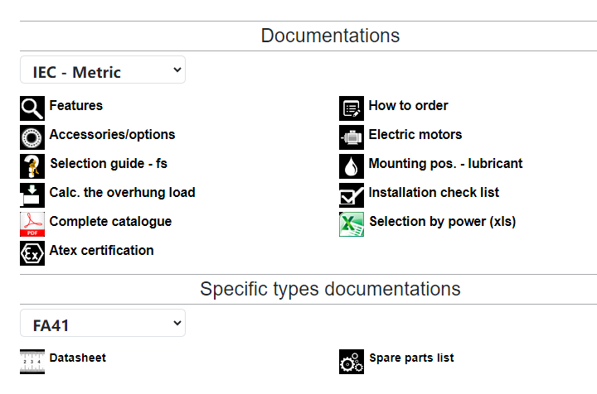This screenshot has height=394, width=597.
Task: Open the How to order link
Action: click(408, 105)
